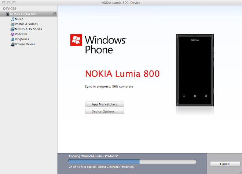Click the search key on the phone image
This screenshot has width=242, height=174.
pyautogui.click(x=206, y=96)
